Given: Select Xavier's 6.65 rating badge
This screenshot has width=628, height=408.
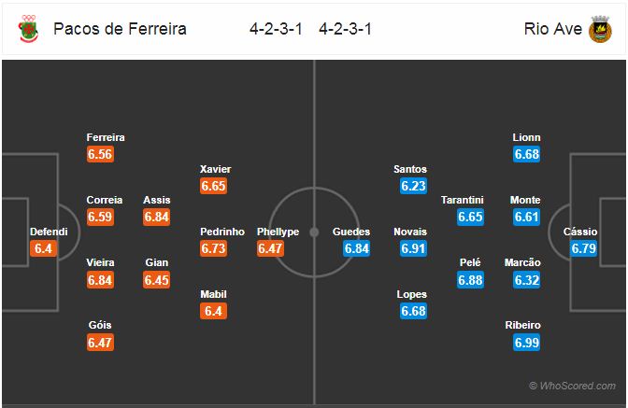Looking at the screenshot, I should [213, 186].
